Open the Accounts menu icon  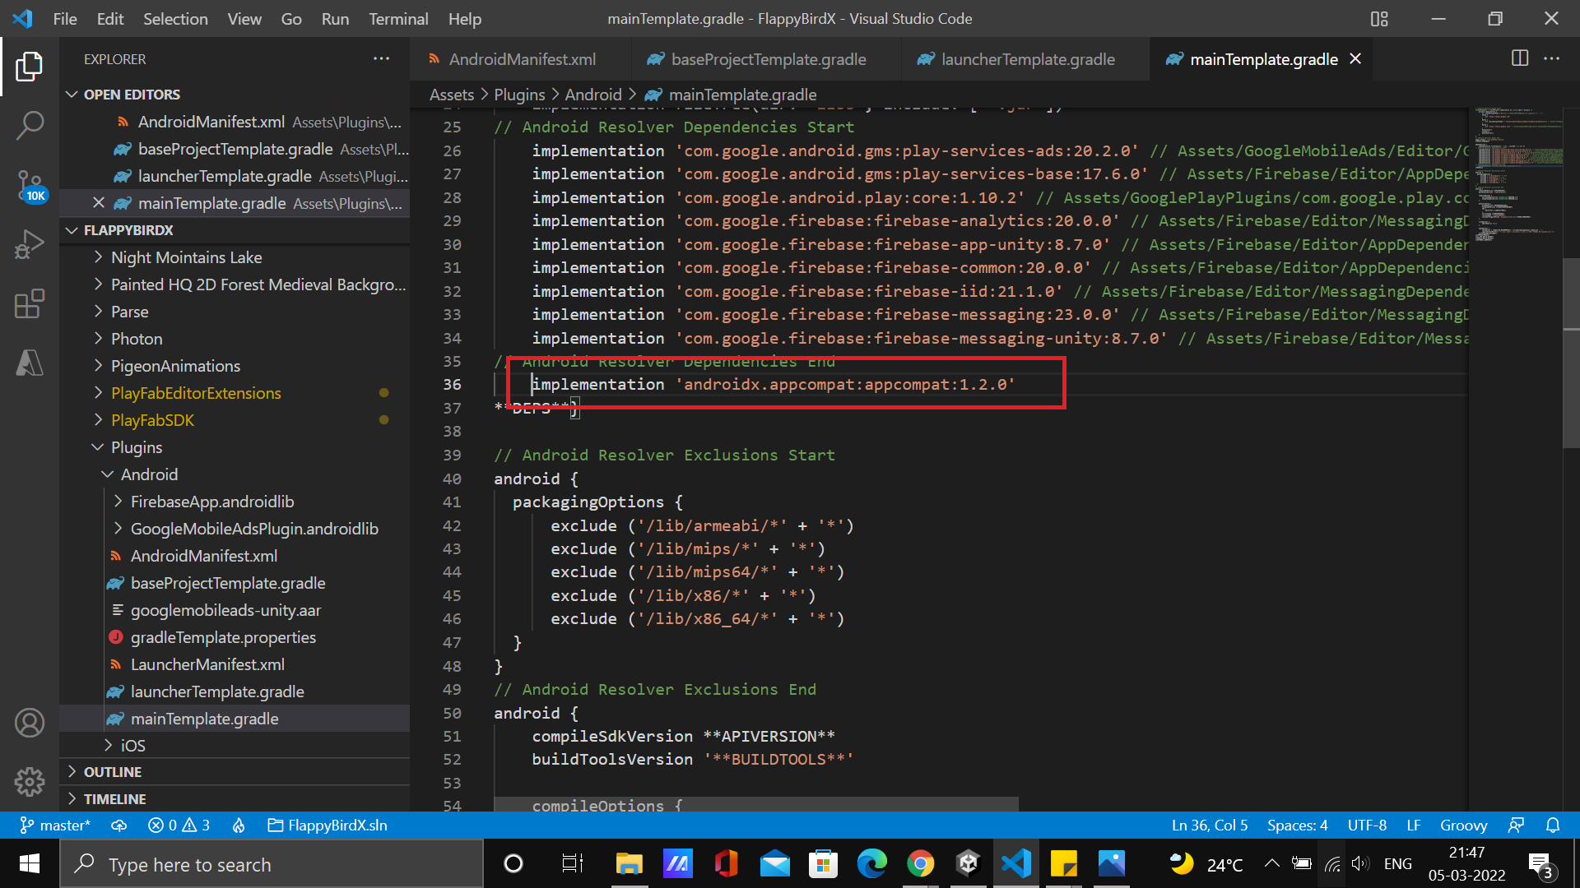point(30,723)
